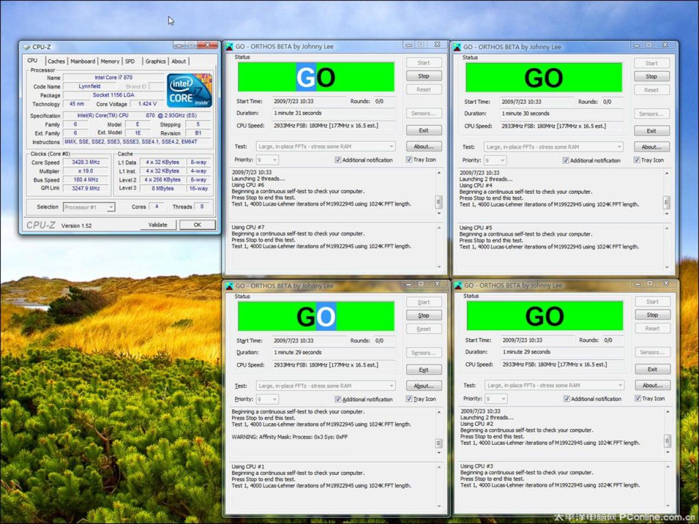Open Test dropdown in ORTHOS window using CPU #4
This screenshot has width=699, height=524.
point(553,147)
